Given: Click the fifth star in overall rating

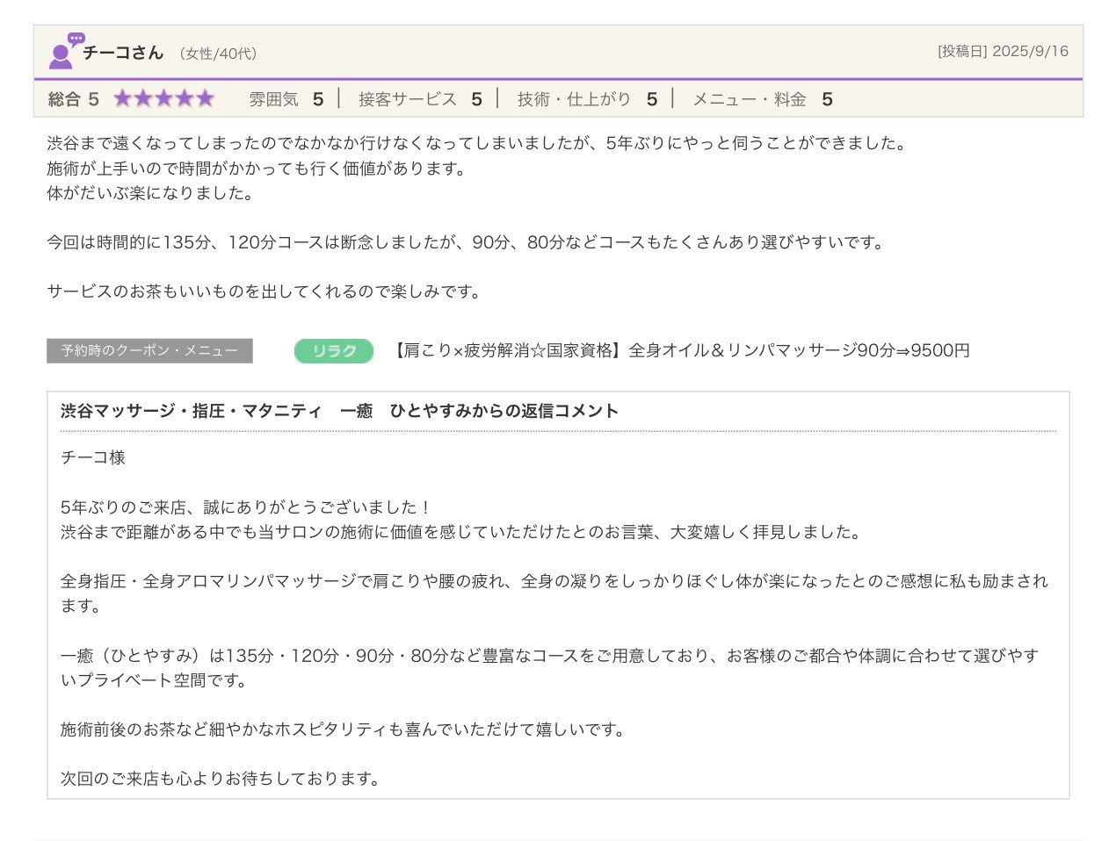Looking at the screenshot, I should (x=205, y=98).
